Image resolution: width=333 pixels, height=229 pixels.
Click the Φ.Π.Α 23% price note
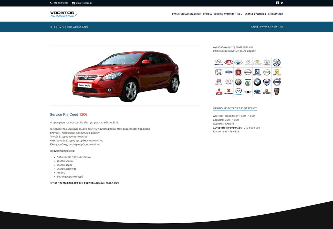coord(85,183)
